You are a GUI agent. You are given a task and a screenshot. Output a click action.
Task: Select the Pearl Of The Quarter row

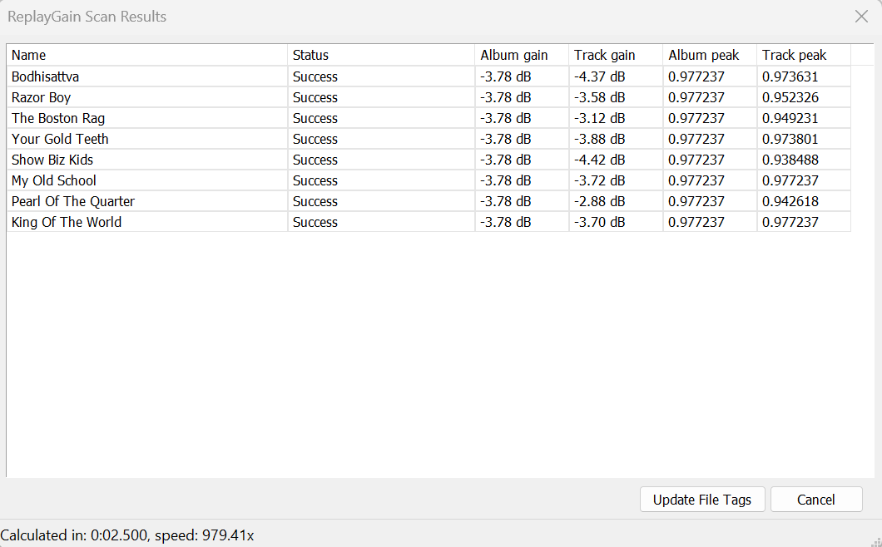tap(429, 201)
